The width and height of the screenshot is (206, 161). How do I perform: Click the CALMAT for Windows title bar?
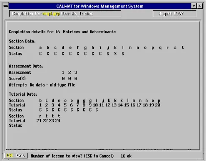tap(100, 6)
